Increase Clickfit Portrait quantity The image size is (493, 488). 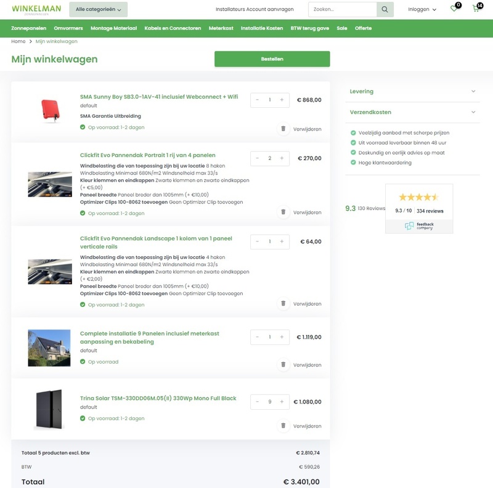tap(282, 158)
